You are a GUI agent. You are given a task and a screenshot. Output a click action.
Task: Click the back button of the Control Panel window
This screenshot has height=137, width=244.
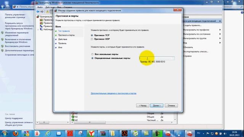tap(3, 7)
